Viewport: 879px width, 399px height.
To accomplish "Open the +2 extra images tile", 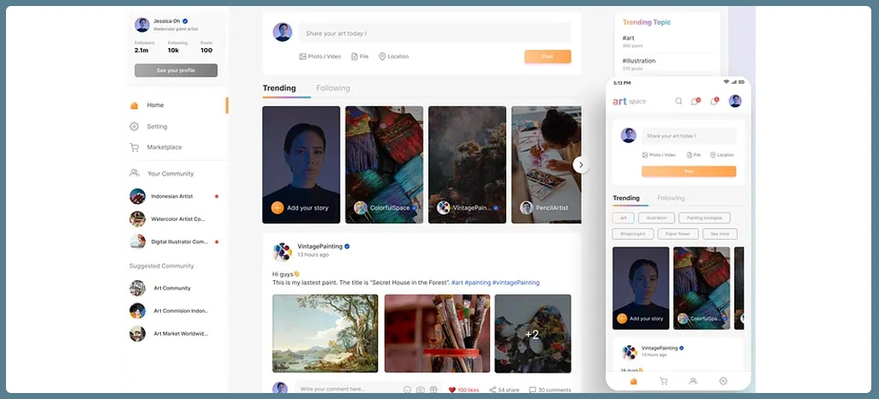I will [x=532, y=334].
